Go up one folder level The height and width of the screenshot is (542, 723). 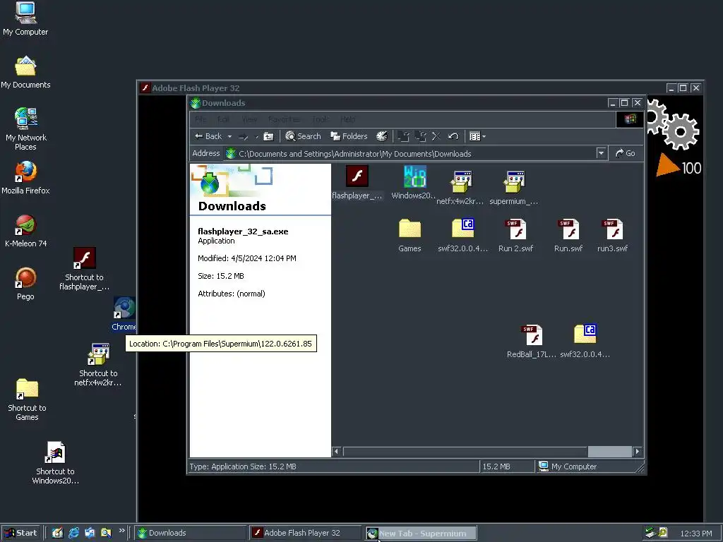click(268, 136)
